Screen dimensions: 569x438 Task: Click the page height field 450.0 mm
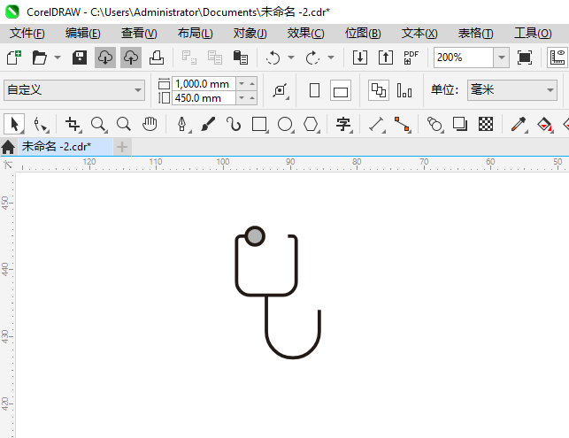click(x=204, y=98)
